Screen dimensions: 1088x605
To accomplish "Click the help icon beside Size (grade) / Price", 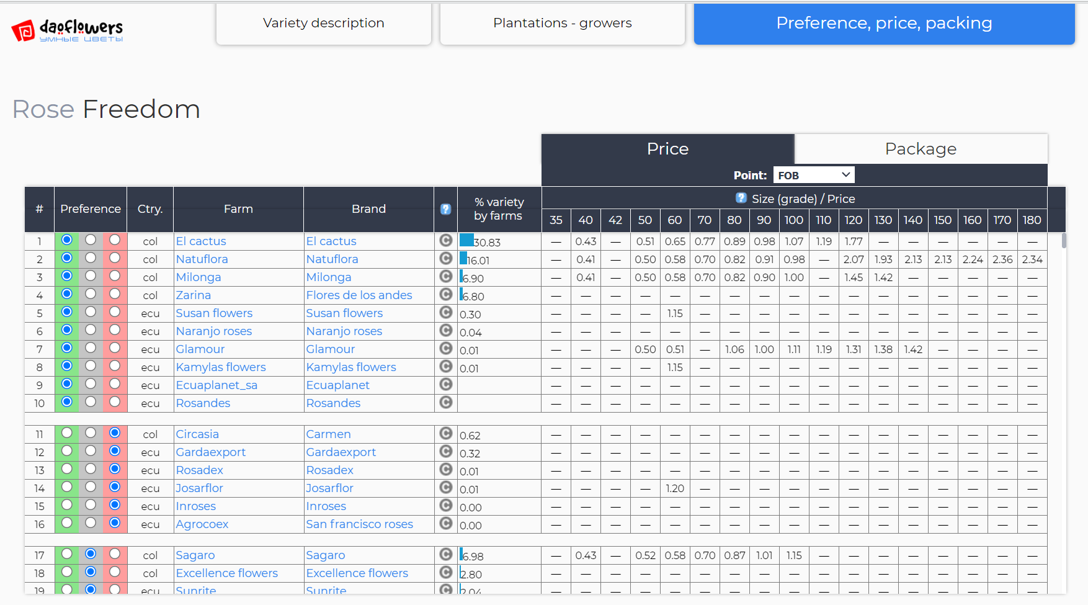I will tap(741, 198).
